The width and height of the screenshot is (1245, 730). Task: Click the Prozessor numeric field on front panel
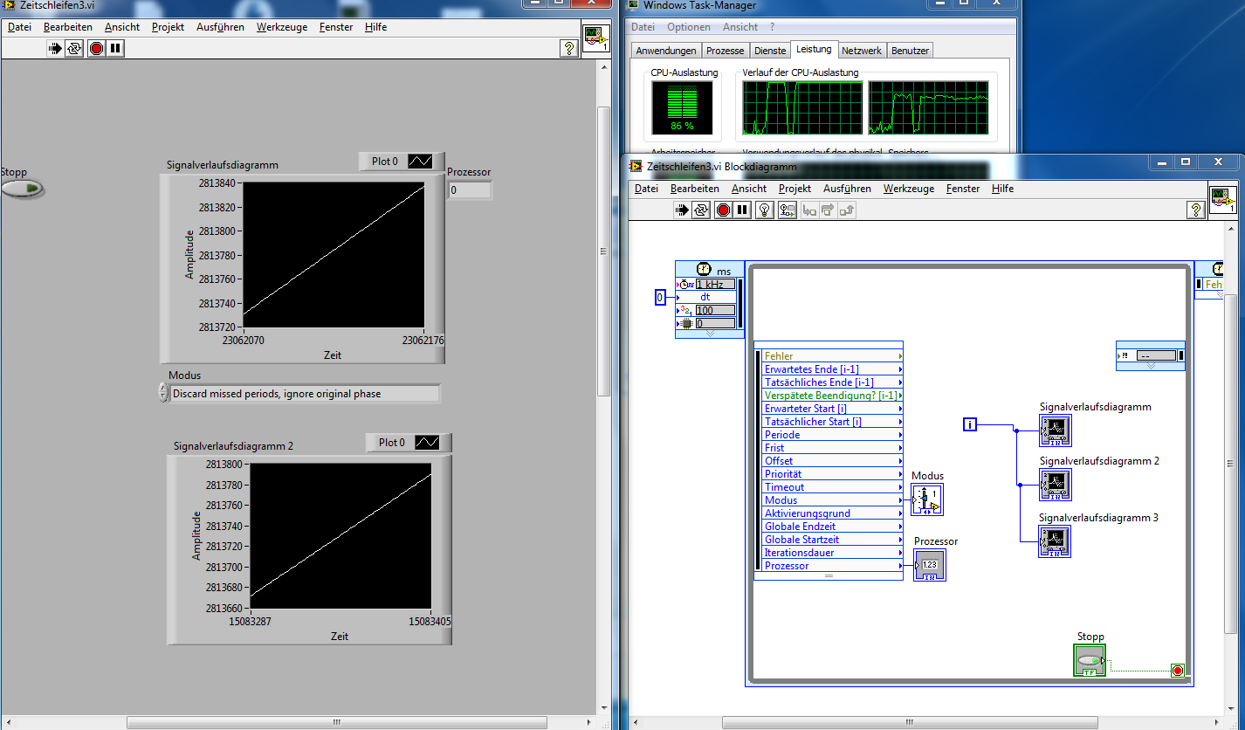coord(470,189)
